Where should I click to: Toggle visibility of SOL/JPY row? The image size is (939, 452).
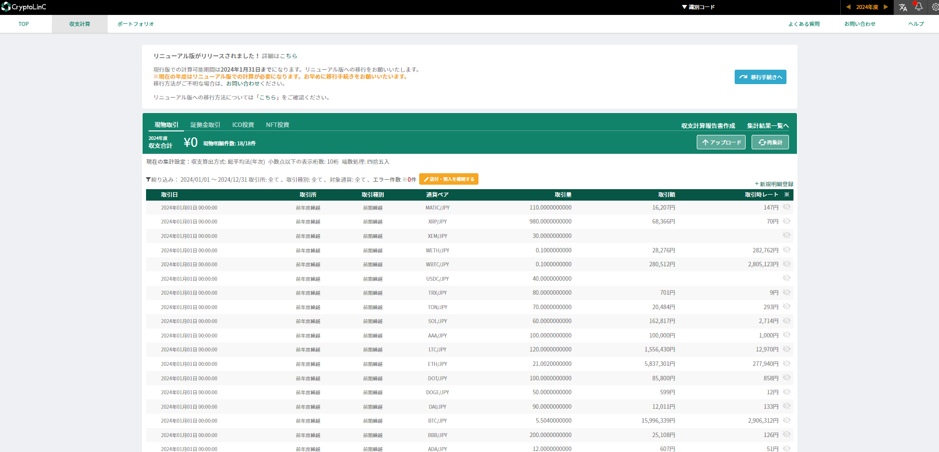click(786, 321)
